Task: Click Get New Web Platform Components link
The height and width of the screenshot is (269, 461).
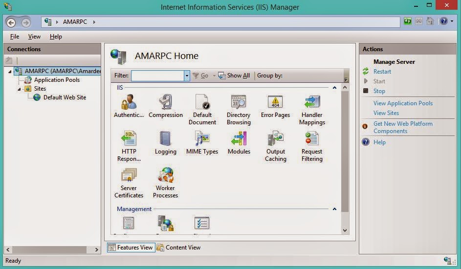Action: tap(403, 127)
